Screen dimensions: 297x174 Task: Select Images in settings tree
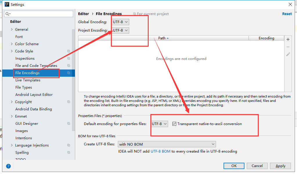coord(21,131)
